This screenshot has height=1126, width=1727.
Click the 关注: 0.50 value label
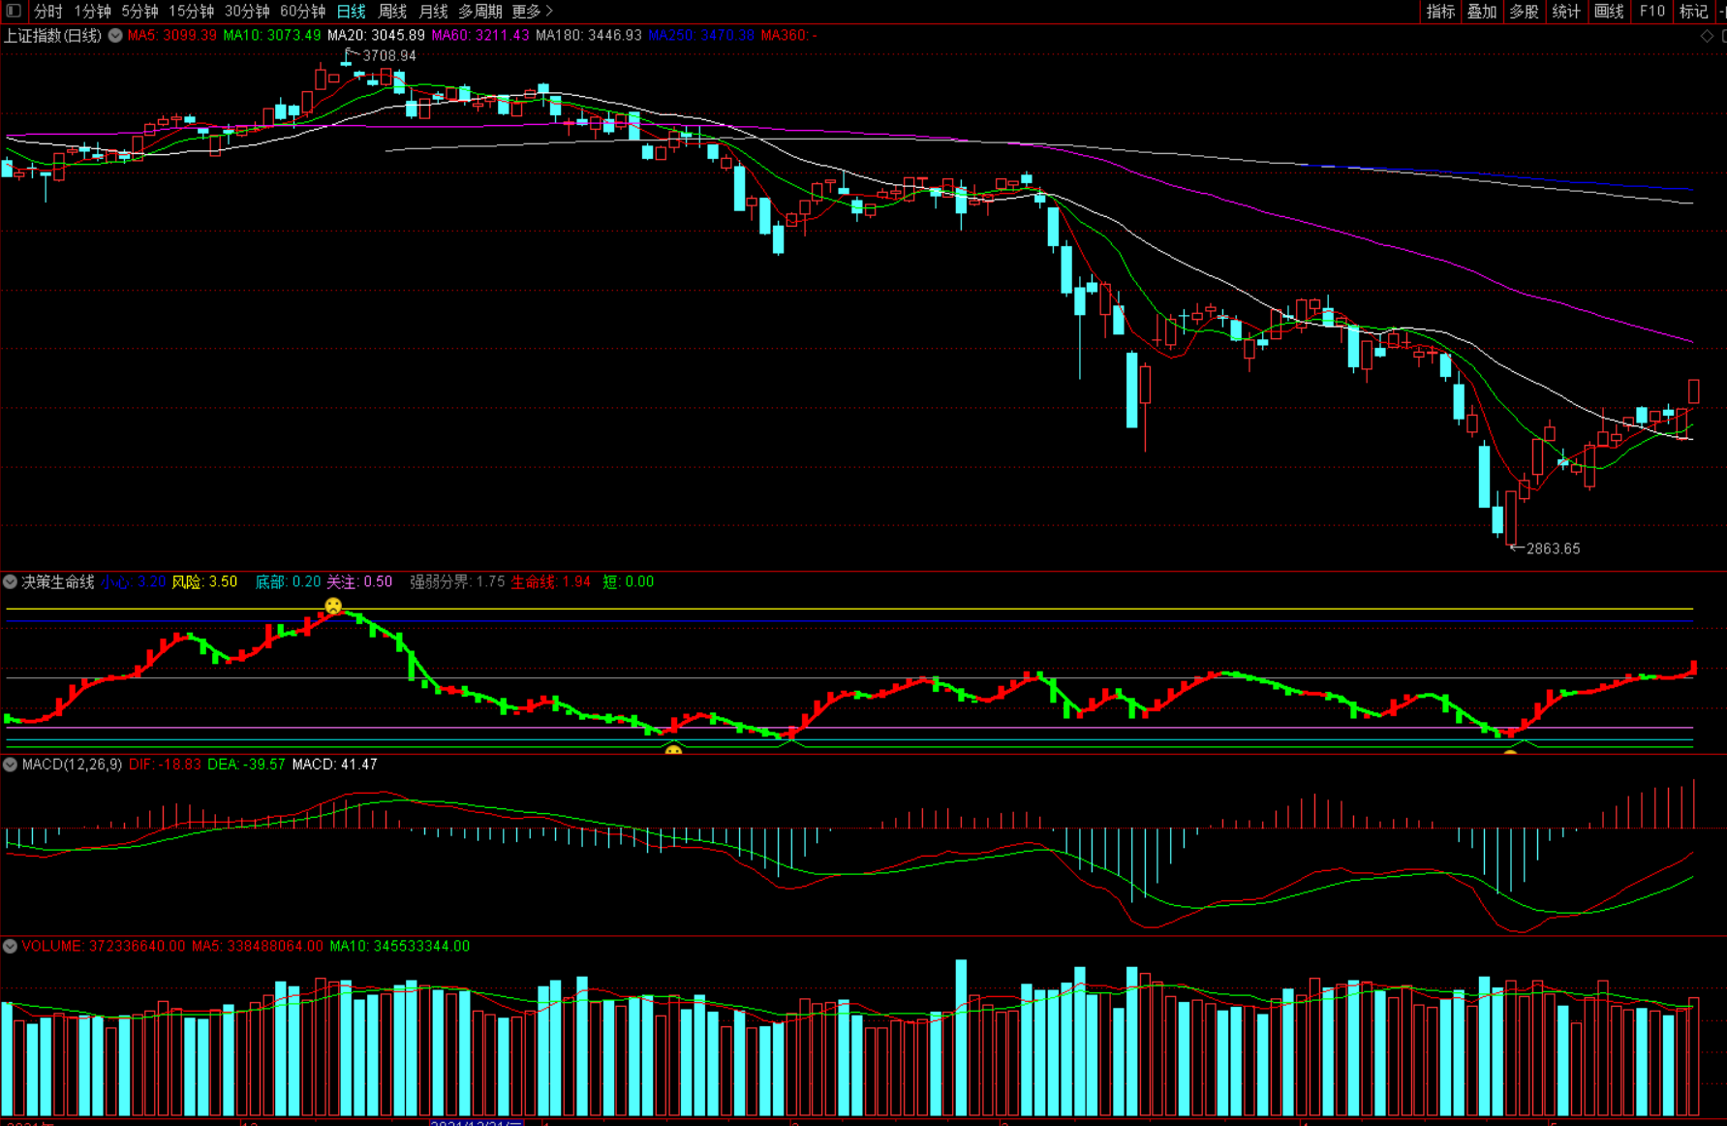[359, 581]
